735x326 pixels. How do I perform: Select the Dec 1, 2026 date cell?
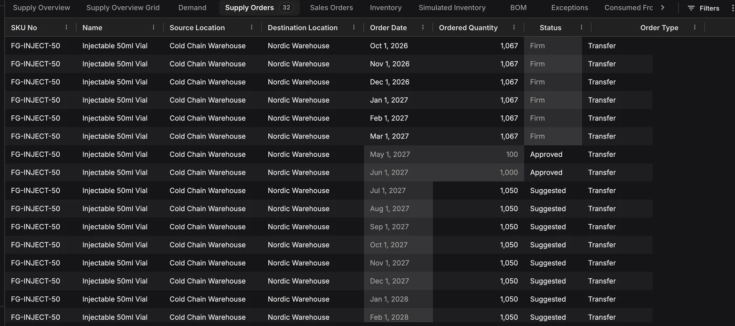[398, 82]
